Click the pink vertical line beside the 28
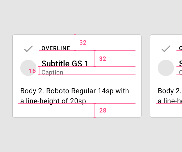 click(x=95, y=110)
